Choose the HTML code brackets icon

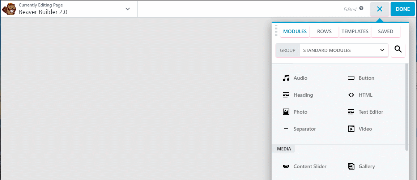pyautogui.click(x=351, y=95)
